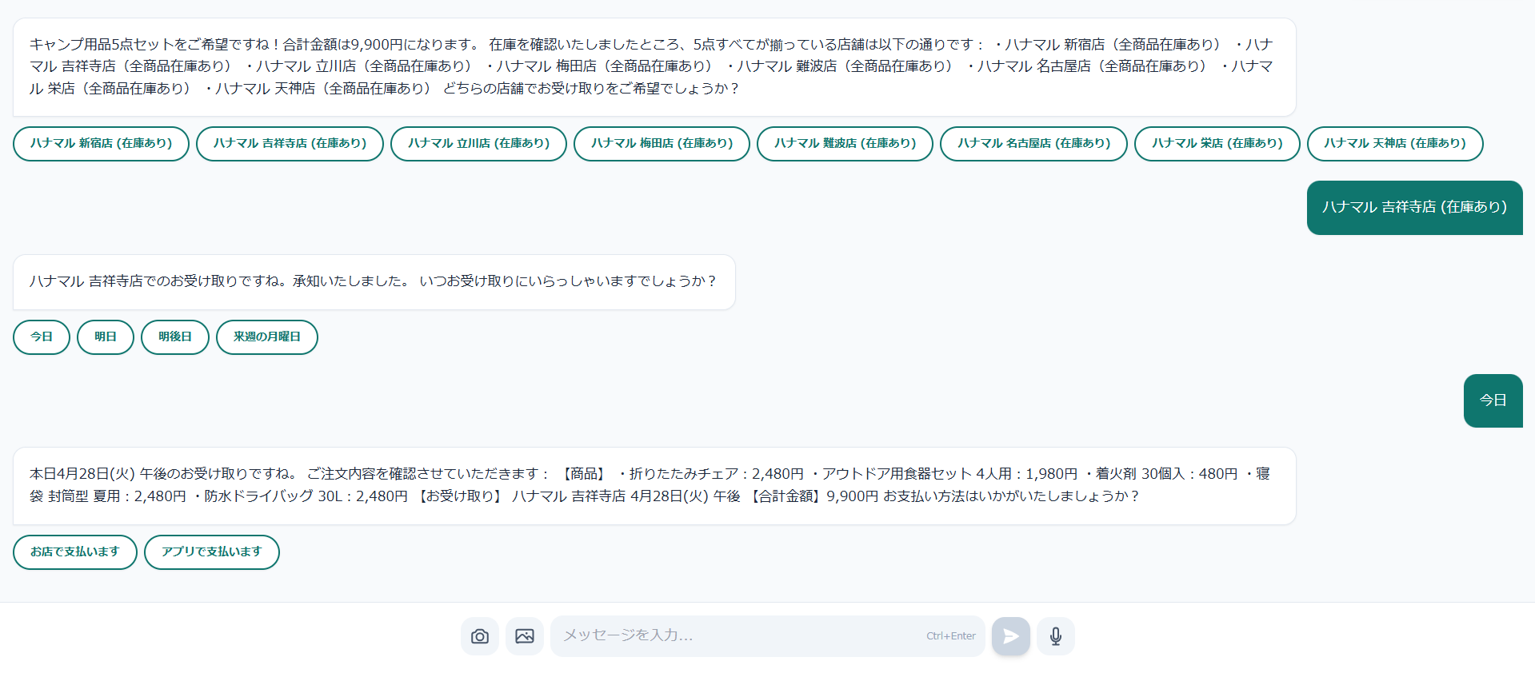The height and width of the screenshot is (681, 1535).
Task: Choose the 明後日 quick reply chip
Action: [x=175, y=337]
